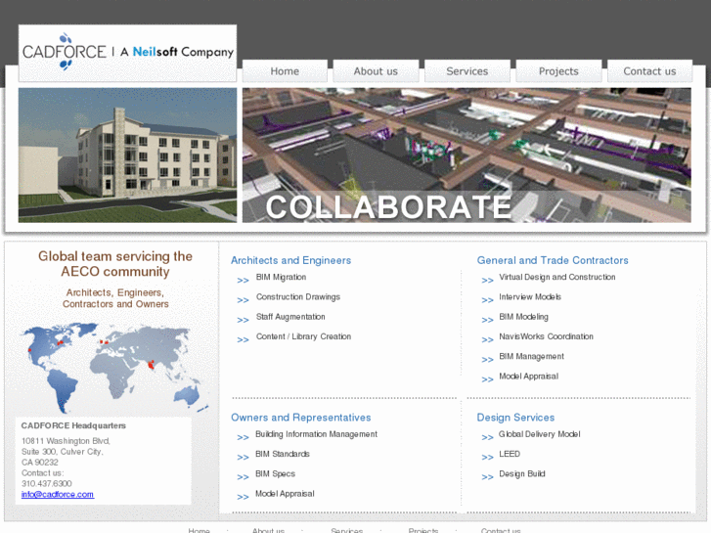Click the arrow icon beside Design Build
The height and width of the screenshot is (533, 711).
coord(487,477)
